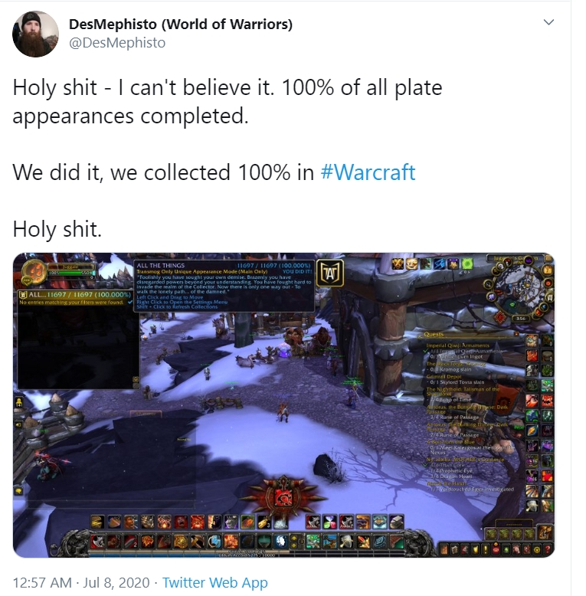The image size is (586, 596).
Task: Toggle the blue checkmark in ATT list
Action: [130, 302]
